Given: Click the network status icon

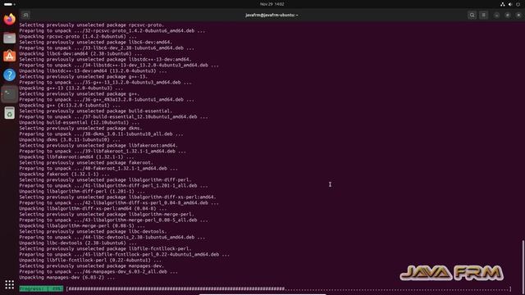Looking at the screenshot, I should (x=503, y=4).
